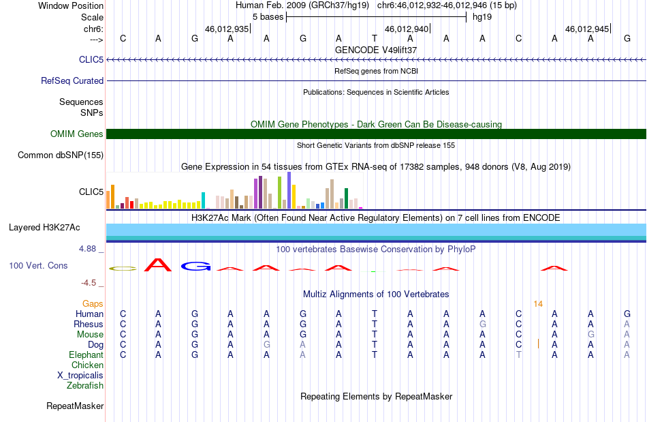Click coordinate marker 46,012,940
Viewport: 647px width, 422px height.
[407, 29]
